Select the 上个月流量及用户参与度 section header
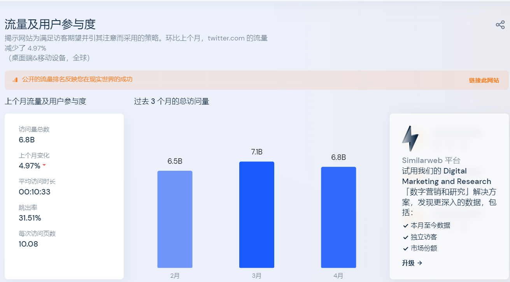510x282 pixels. point(46,101)
